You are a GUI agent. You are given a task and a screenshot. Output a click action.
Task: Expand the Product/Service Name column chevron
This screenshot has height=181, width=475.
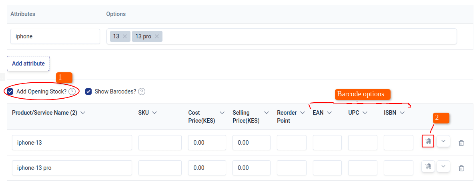point(83,113)
